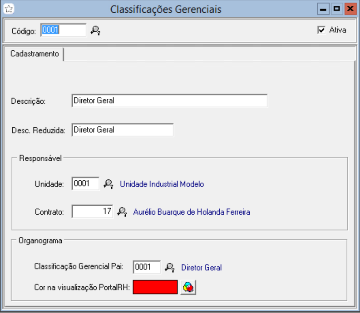Open the Contrato lookup magnifier
Screen dimensions: 360x313
[x=122, y=212]
